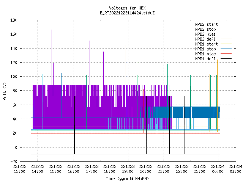Click the dark blue NPD1 stop legend line
Viewport: 243px width, 182px height.
226,49
